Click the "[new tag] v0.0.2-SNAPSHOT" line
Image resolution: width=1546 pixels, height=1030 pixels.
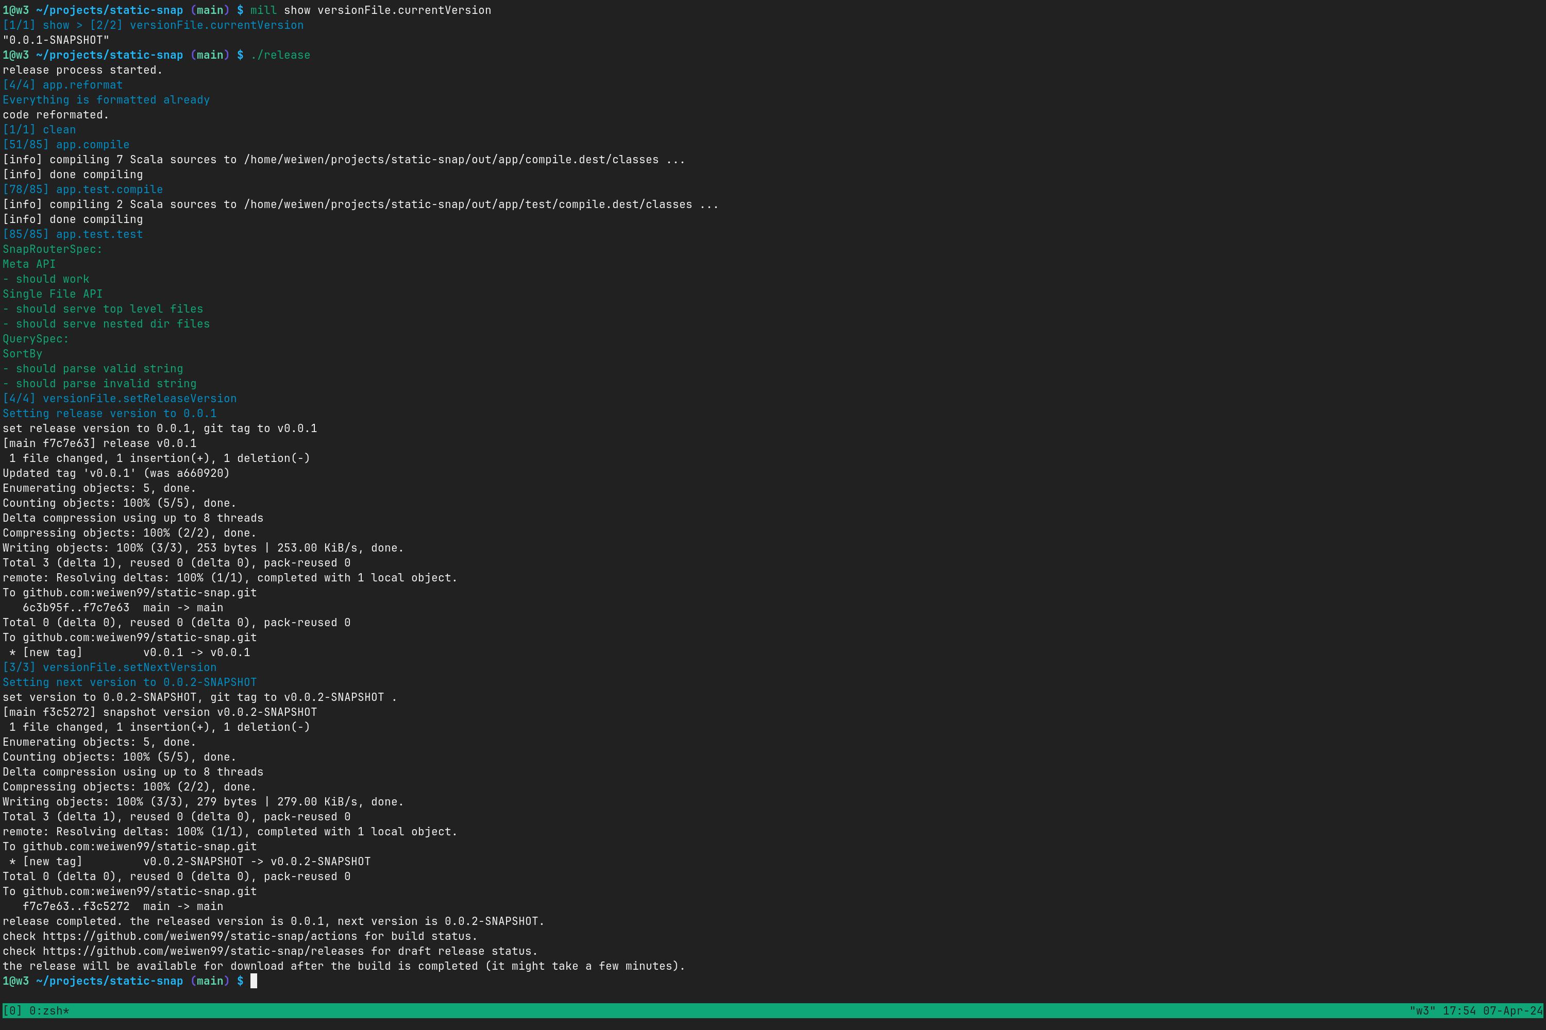pyautogui.click(x=190, y=861)
